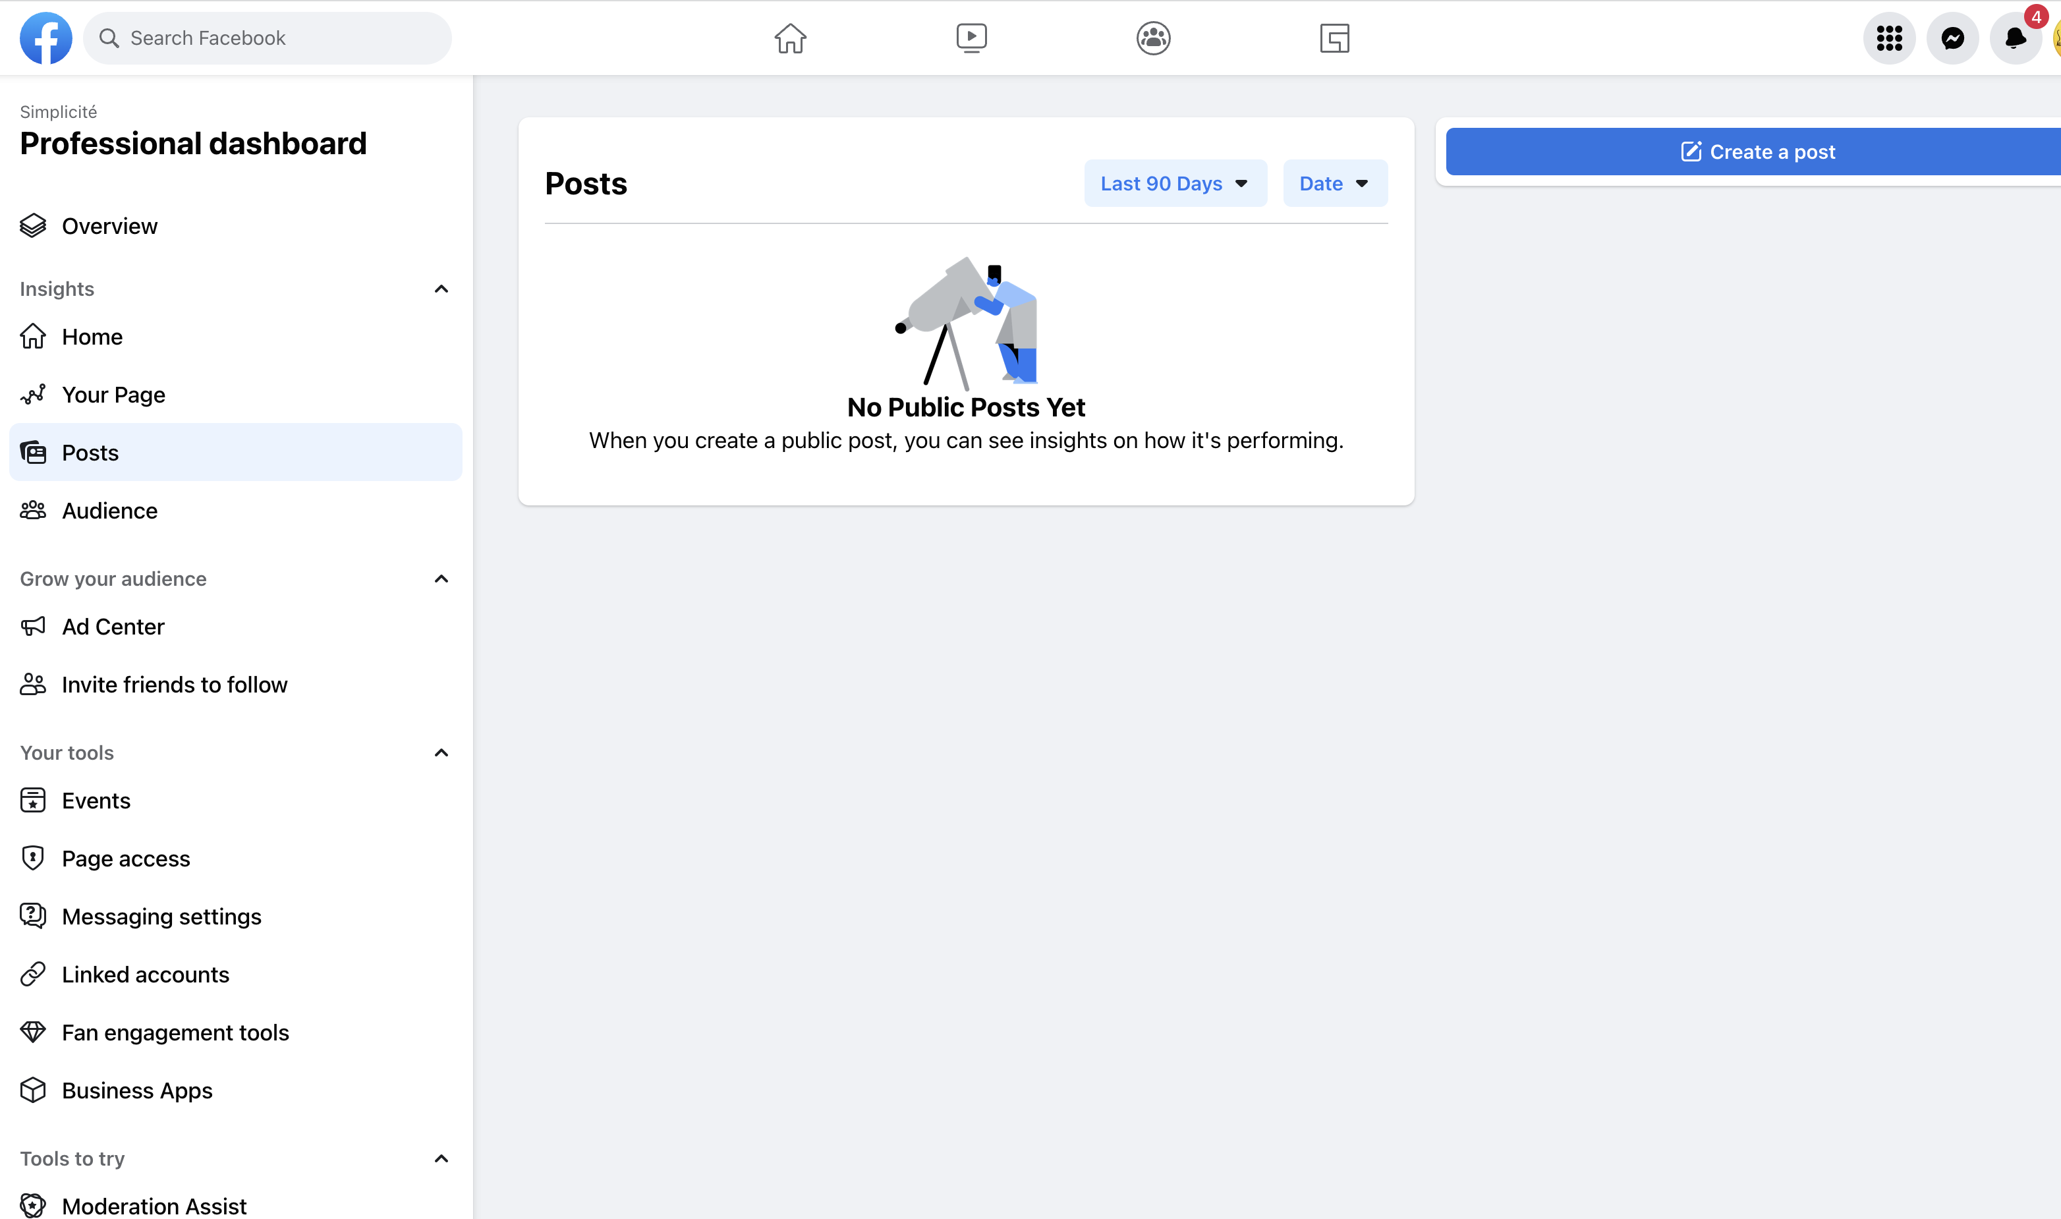Click the Facebook logo icon
The image size is (2061, 1219).
click(x=45, y=38)
